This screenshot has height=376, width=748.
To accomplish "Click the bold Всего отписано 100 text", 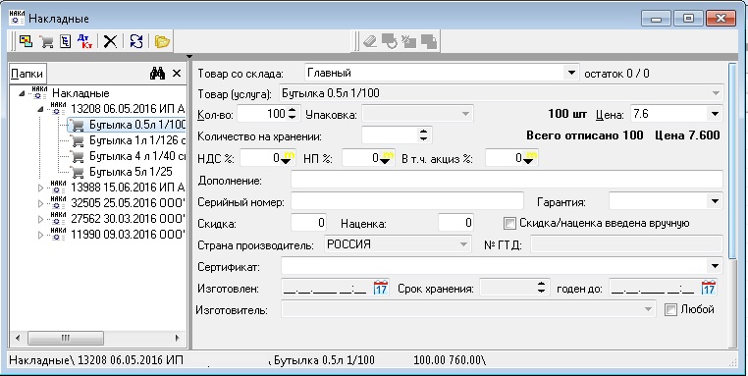I will click(584, 135).
